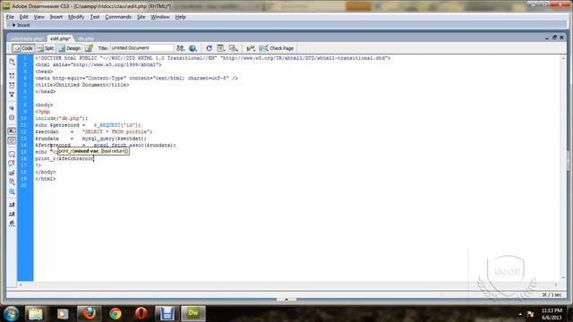The height and width of the screenshot is (322, 573).
Task: Click the Format Source Code icon
Action: click(12, 224)
